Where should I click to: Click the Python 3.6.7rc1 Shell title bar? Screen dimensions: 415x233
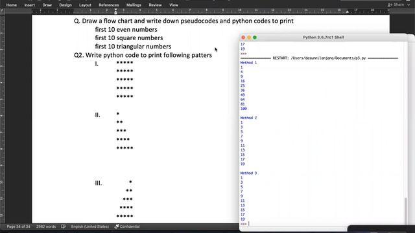324,38
